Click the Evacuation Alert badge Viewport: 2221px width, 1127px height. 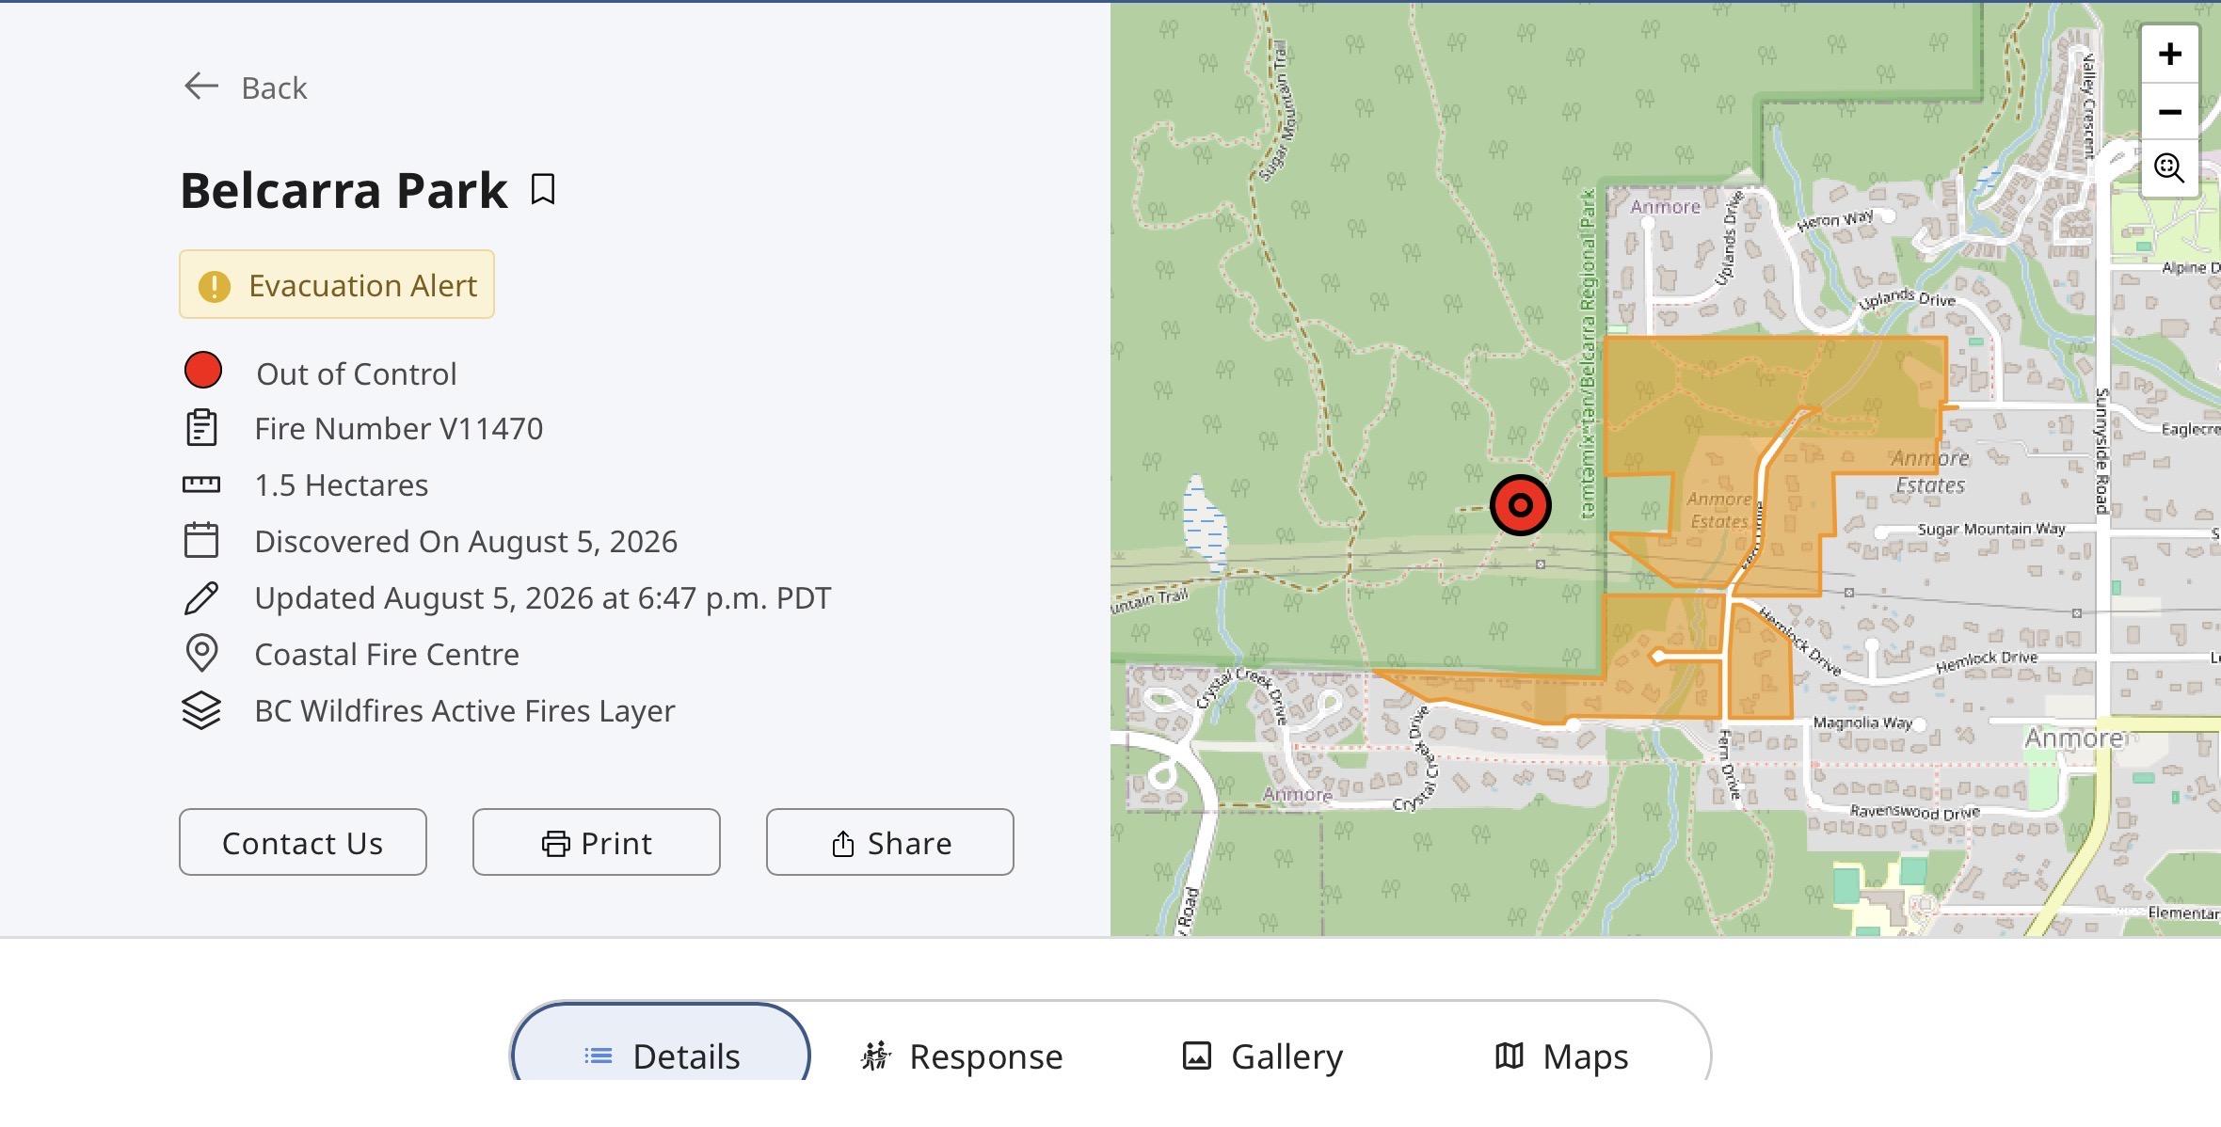337,284
